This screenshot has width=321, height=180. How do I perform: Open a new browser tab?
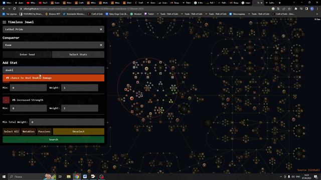click(x=280, y=3)
